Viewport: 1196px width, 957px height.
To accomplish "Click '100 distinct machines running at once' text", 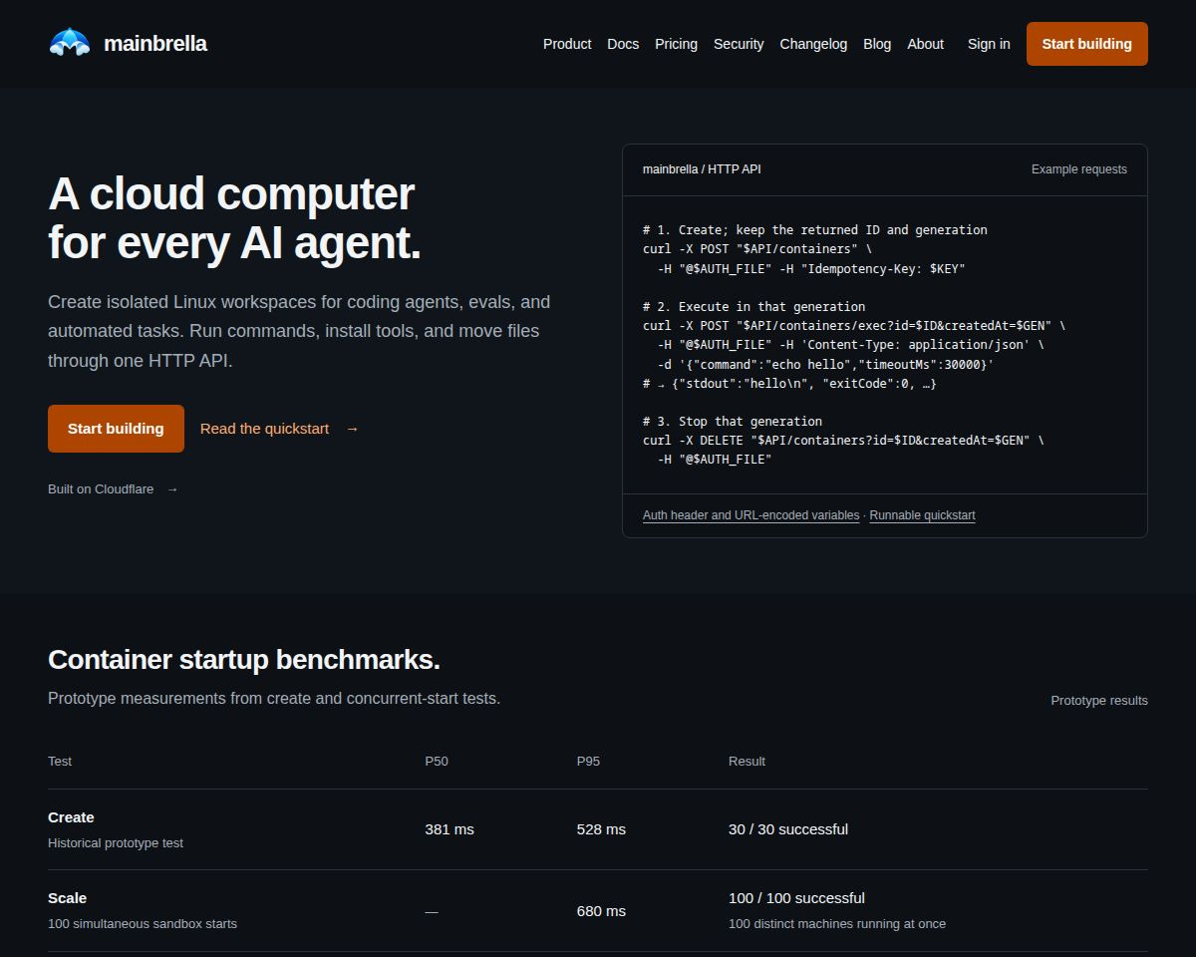I will 837,924.
